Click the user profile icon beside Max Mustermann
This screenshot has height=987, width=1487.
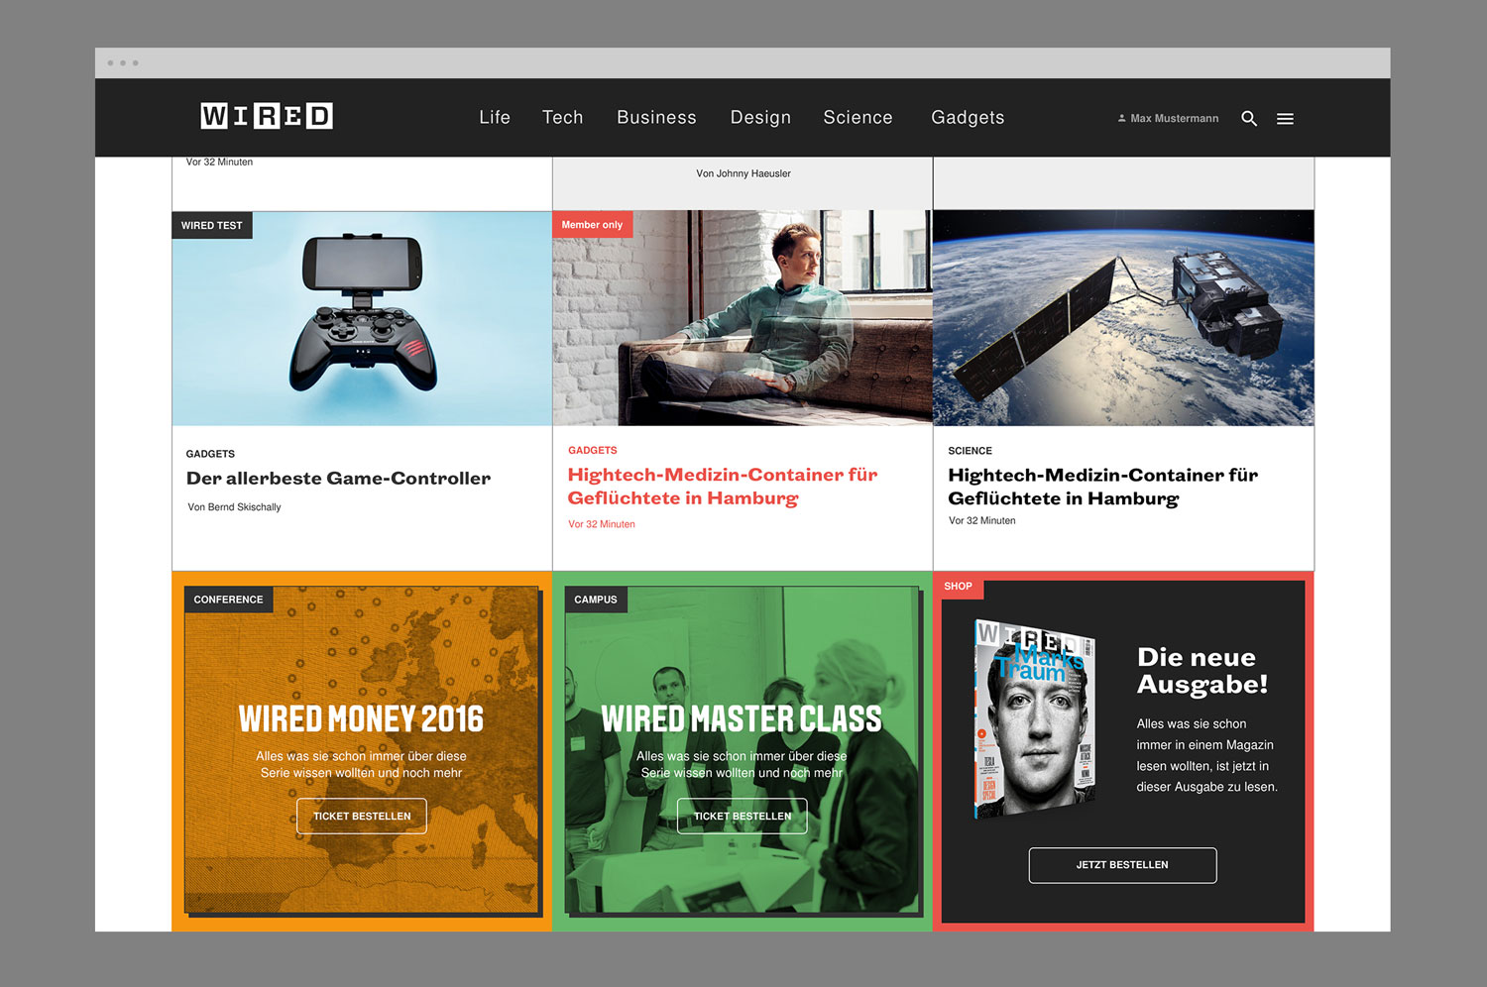1121,118
